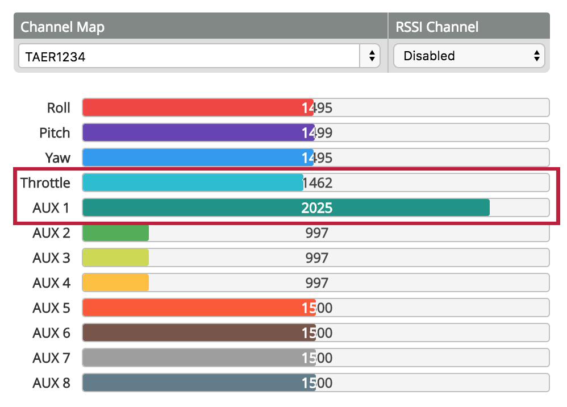
Task: Click the green AUX 2 bar
Action: (115, 232)
